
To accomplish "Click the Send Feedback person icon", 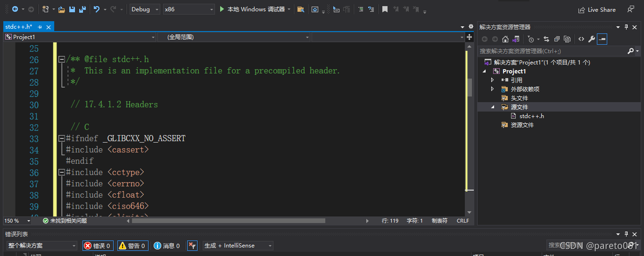I will click(x=631, y=9).
